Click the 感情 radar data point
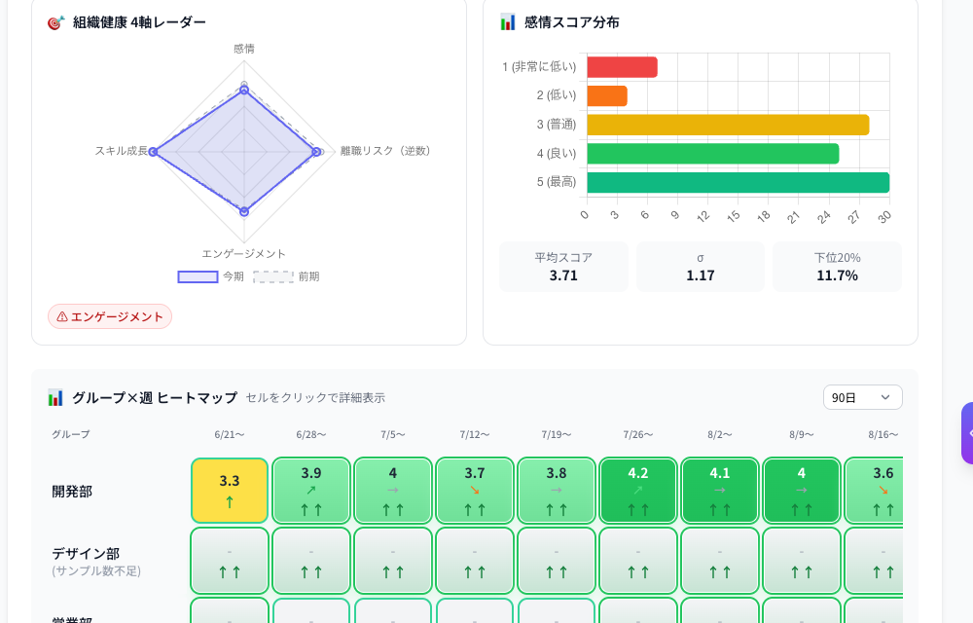 (244, 91)
